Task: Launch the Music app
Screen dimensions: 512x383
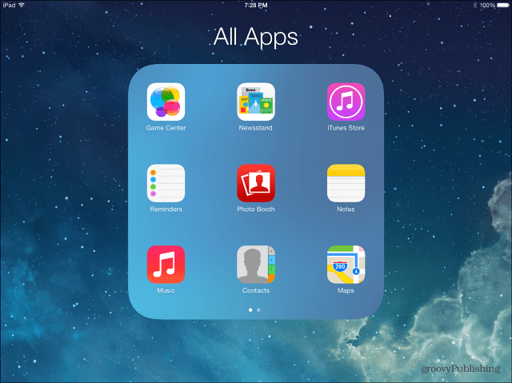Action: [166, 264]
